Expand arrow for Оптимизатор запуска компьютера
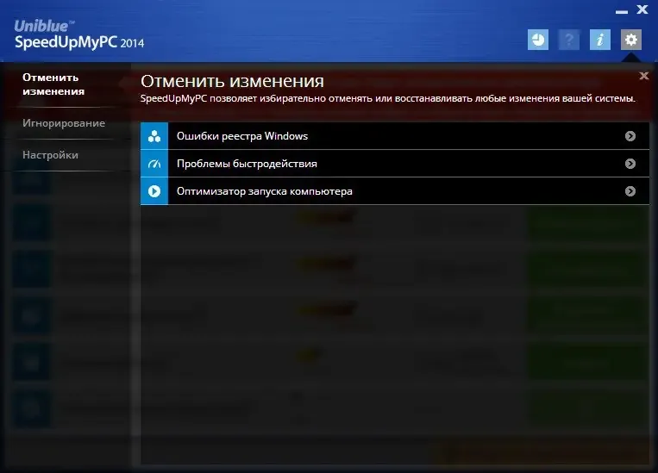Screen dimensions: 658x473 point(630,191)
